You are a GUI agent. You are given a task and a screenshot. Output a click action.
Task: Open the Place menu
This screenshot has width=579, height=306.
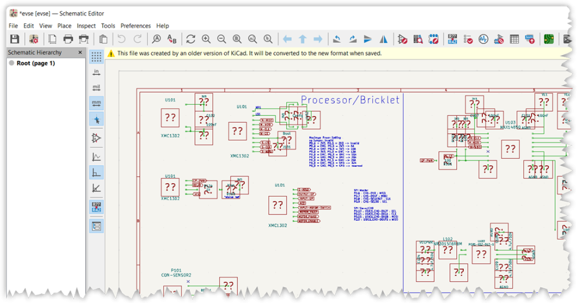(64, 26)
